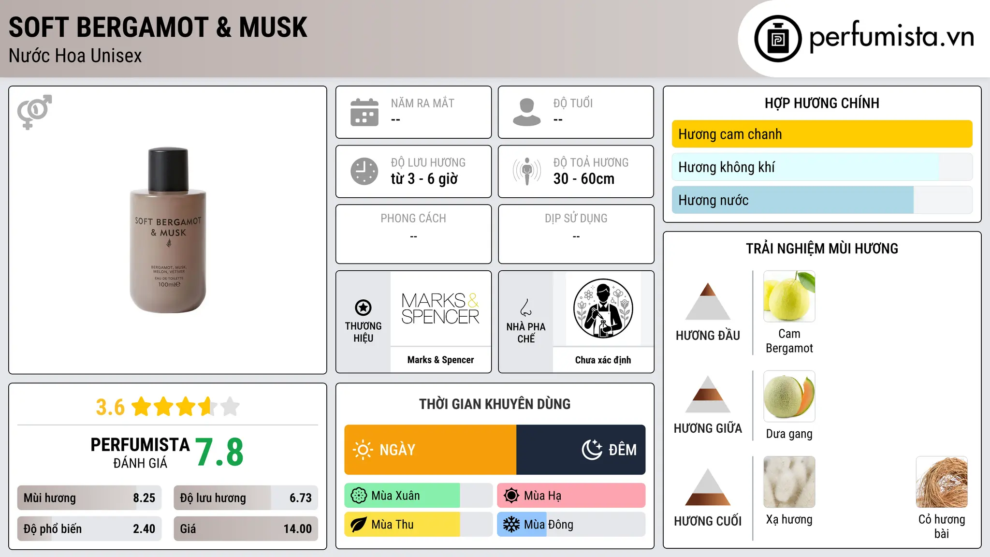The width and height of the screenshot is (990, 557).
Task: Click the 7.8 Perfumista score
Action: (219, 452)
